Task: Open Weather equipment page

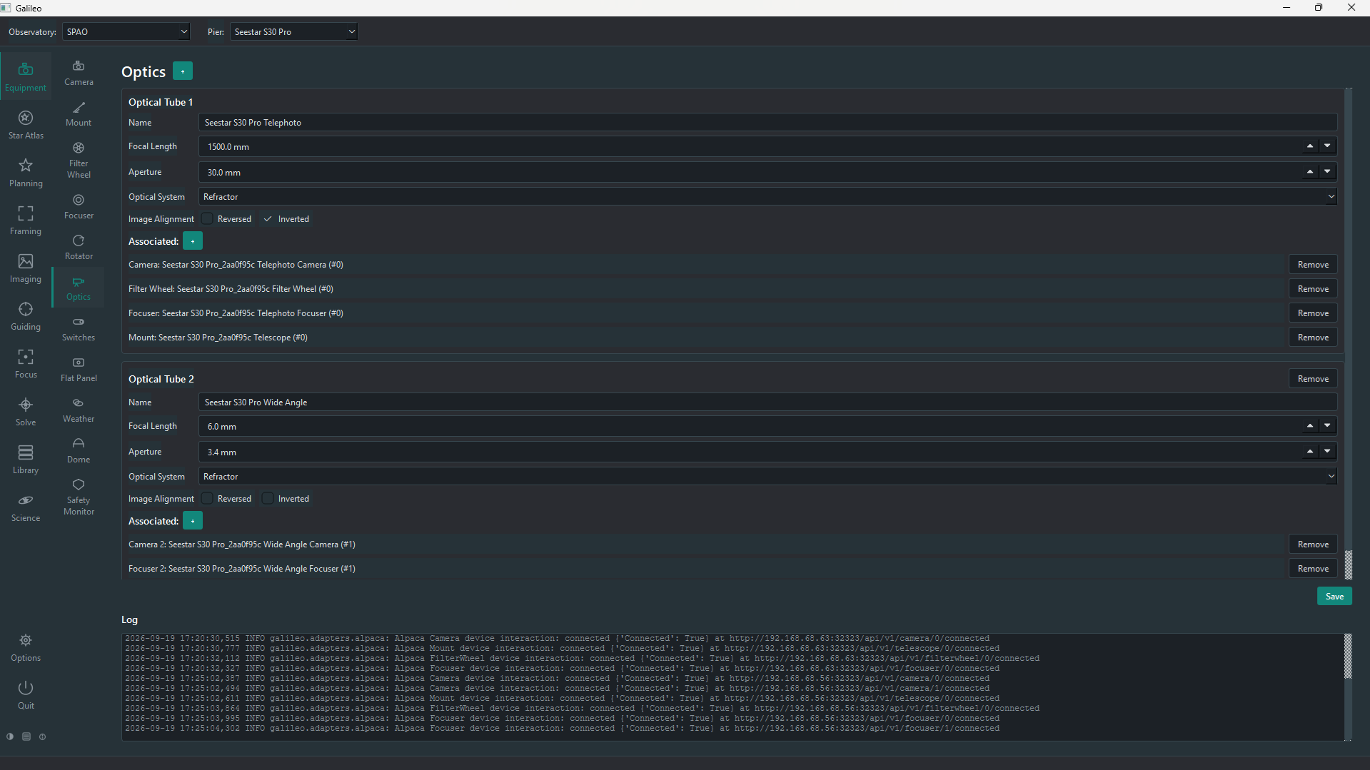Action: (x=79, y=410)
